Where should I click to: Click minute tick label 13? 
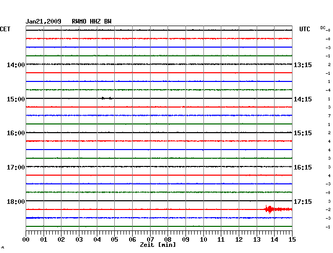[257, 240]
